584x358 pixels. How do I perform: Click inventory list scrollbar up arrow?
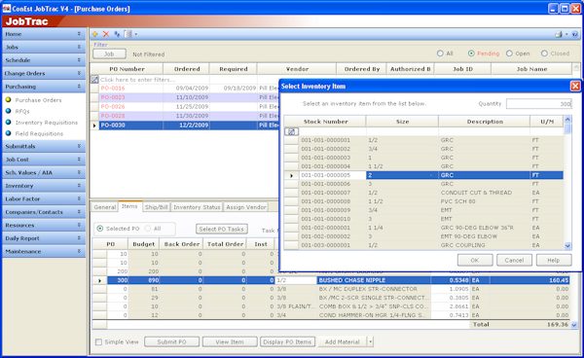[x=567, y=120]
